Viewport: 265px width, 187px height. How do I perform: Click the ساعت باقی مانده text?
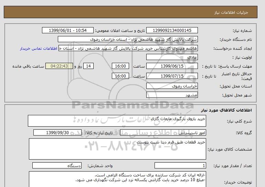pos(28,66)
